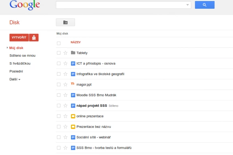The image size is (233, 155).
Task: Open S hvězdičkou view
Action: [x=20, y=64]
